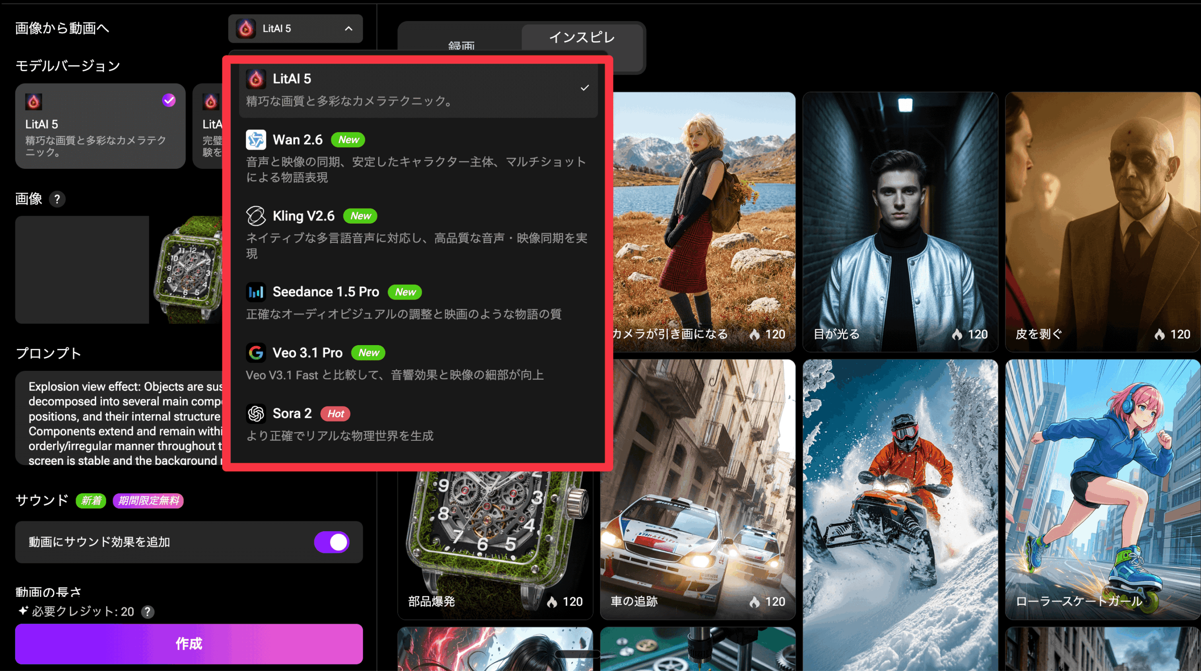The height and width of the screenshot is (671, 1201).
Task: Select the LitAI 5 model version card
Action: point(100,126)
